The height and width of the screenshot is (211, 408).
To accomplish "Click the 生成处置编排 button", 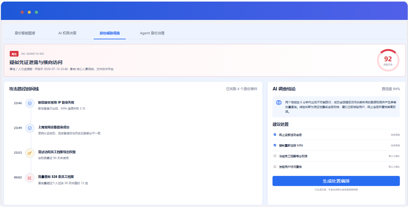I will pyautogui.click(x=336, y=181).
